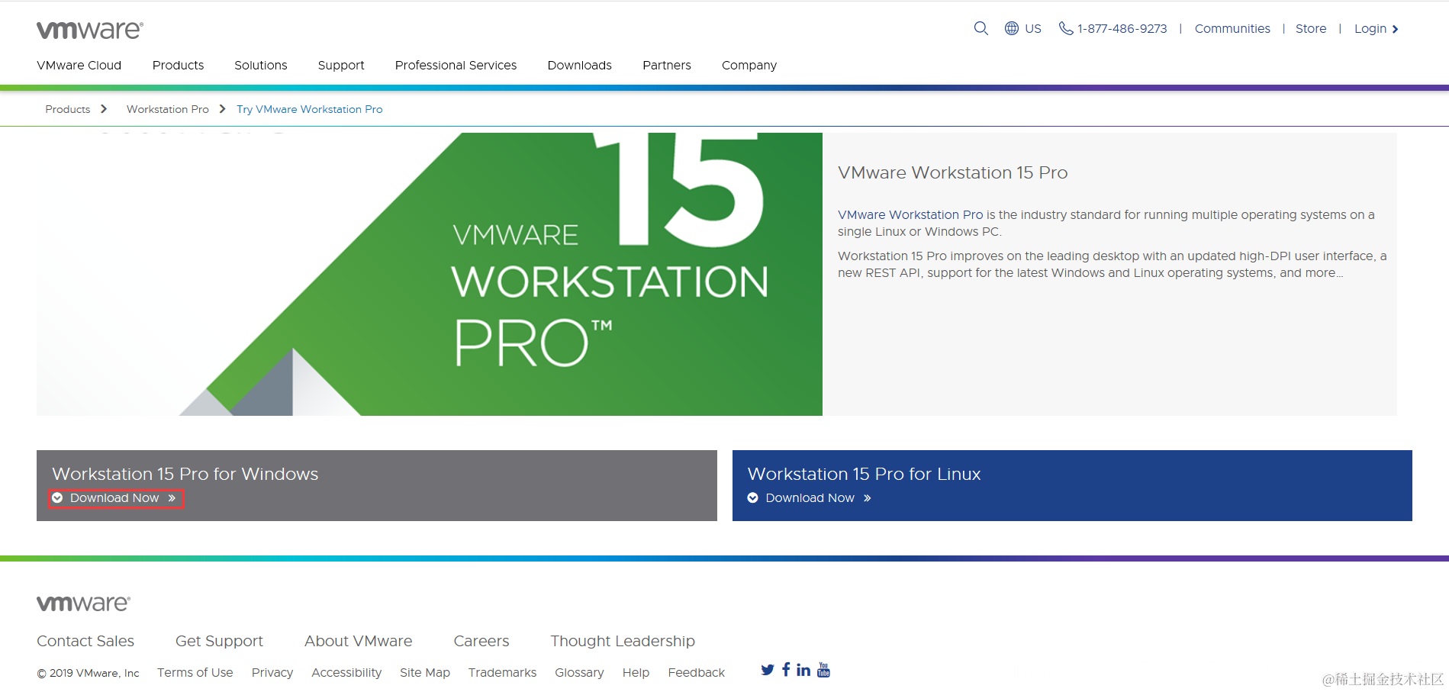Open Terms of Use link

click(195, 672)
